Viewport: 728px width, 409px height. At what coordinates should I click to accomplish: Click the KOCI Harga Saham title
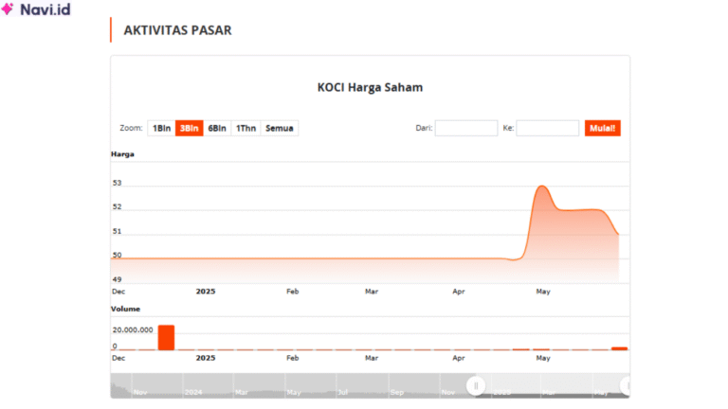tap(370, 88)
